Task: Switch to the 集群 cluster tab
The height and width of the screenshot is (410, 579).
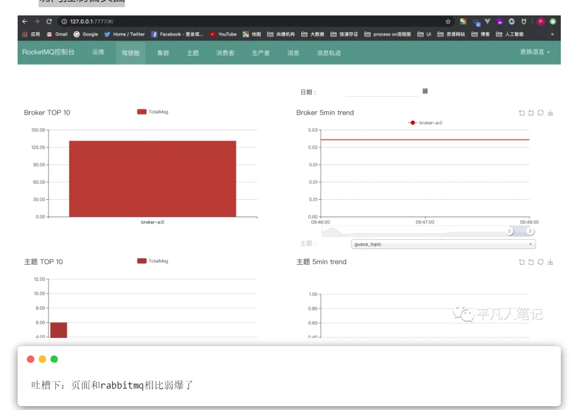Action: point(163,53)
